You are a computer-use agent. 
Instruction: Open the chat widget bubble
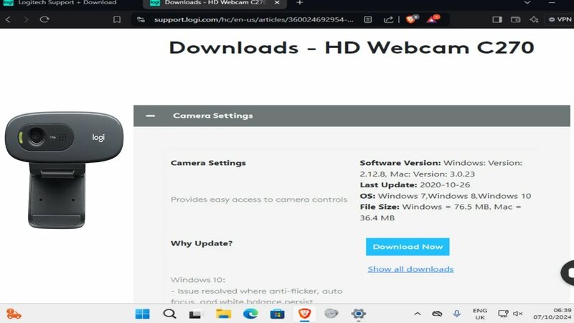(x=568, y=273)
